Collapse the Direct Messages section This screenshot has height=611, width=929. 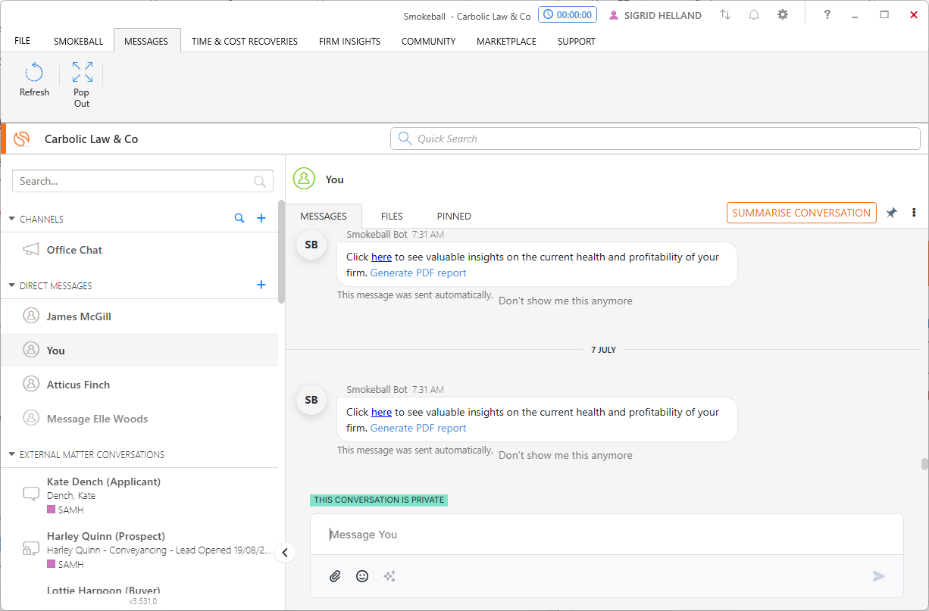pyautogui.click(x=12, y=285)
